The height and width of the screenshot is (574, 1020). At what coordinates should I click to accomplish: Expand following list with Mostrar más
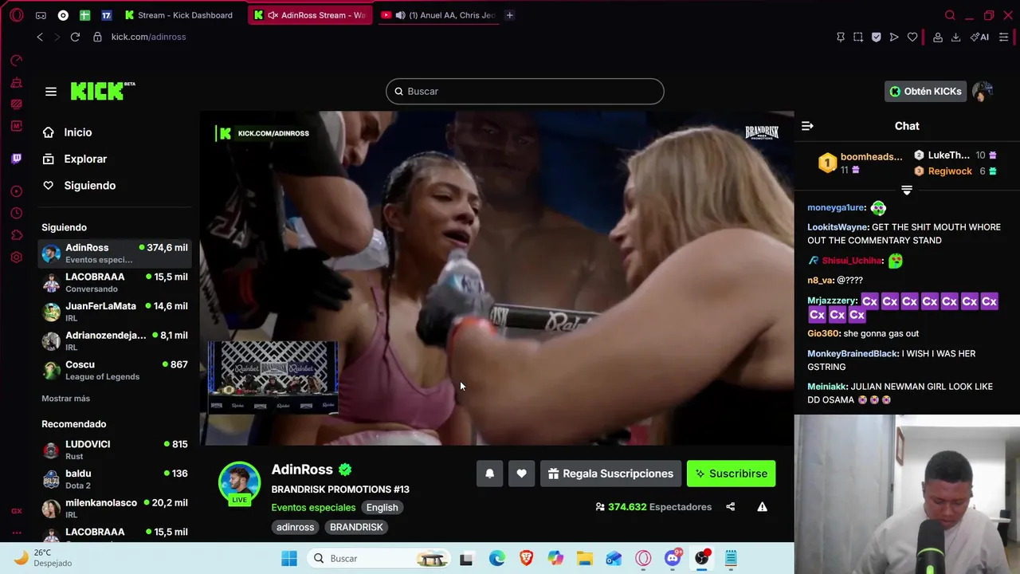65,399
